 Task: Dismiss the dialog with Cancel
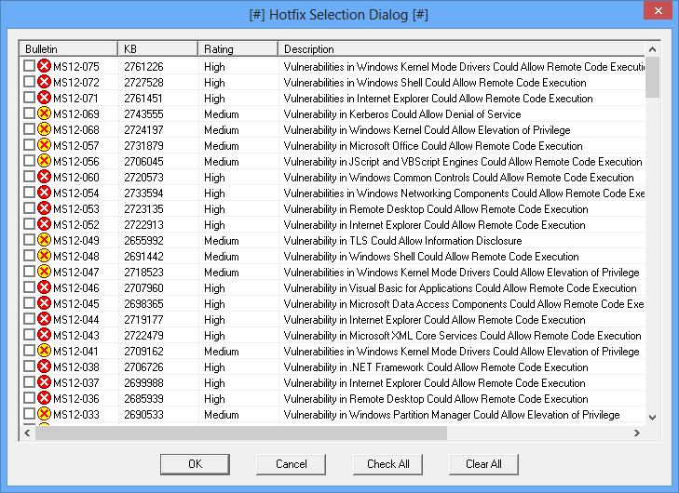click(291, 464)
